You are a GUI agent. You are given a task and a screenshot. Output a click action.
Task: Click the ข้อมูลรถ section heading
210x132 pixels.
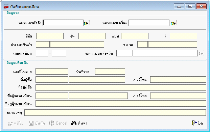coord(13,13)
